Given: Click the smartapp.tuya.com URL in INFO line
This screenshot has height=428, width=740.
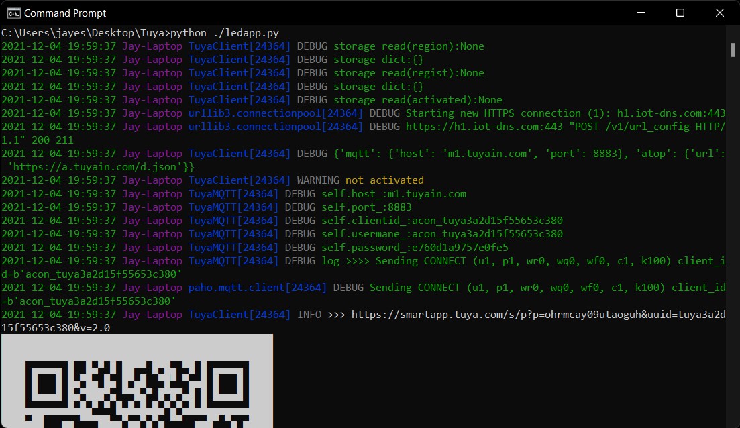Looking at the screenshot, I should 539,315.
